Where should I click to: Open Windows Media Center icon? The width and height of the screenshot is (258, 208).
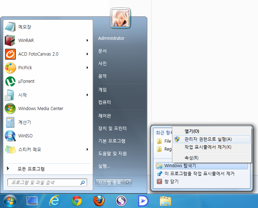[x=10, y=109]
